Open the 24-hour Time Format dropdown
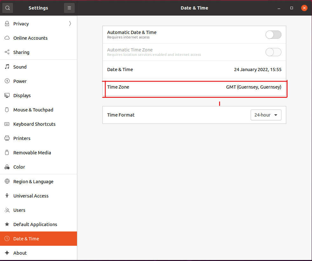The width and height of the screenshot is (312, 261). click(x=266, y=115)
